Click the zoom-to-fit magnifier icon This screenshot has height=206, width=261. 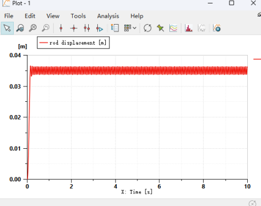(20, 28)
